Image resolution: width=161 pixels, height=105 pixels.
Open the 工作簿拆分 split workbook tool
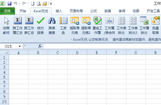pyautogui.click(x=144, y=26)
